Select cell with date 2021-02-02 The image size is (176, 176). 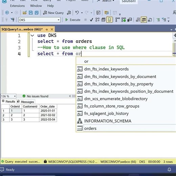pyautogui.click(x=48, y=115)
